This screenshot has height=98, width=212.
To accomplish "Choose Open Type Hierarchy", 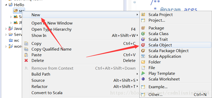I will [52, 29].
